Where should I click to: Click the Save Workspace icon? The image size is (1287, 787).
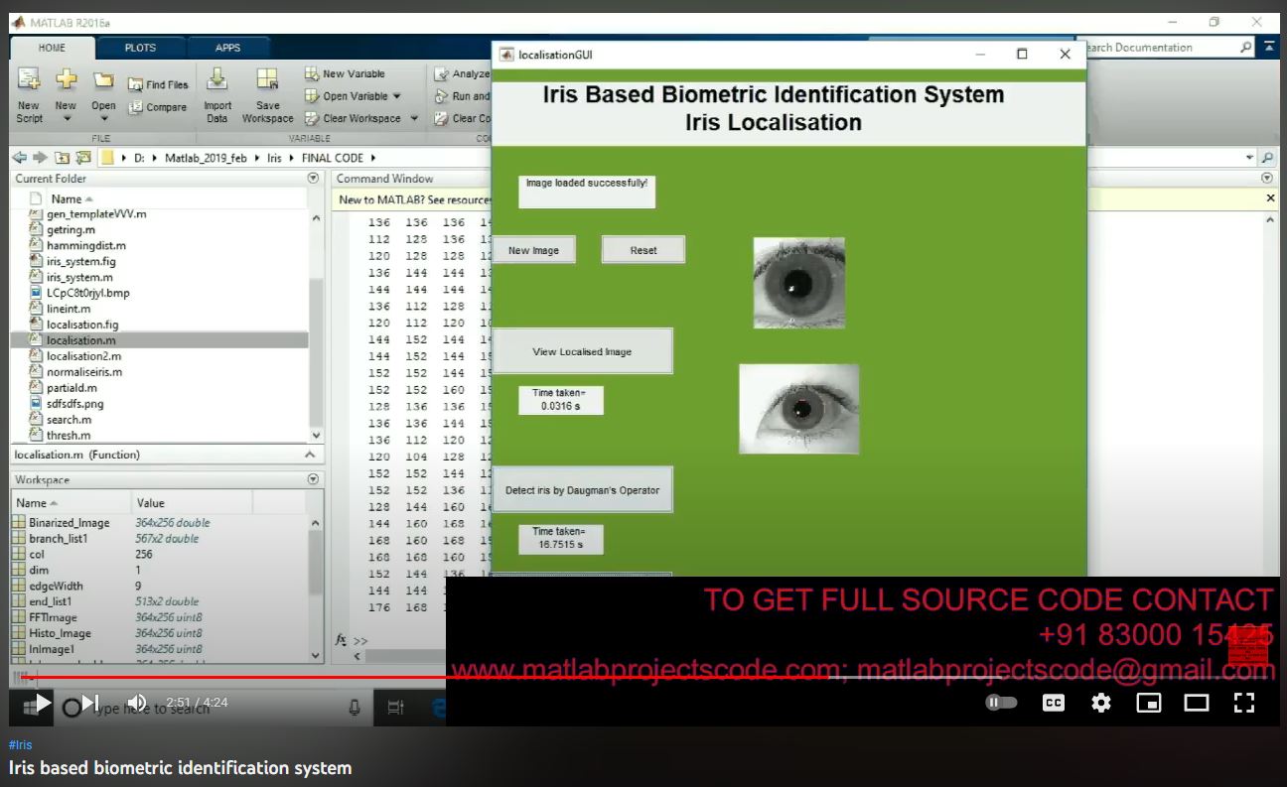click(267, 80)
